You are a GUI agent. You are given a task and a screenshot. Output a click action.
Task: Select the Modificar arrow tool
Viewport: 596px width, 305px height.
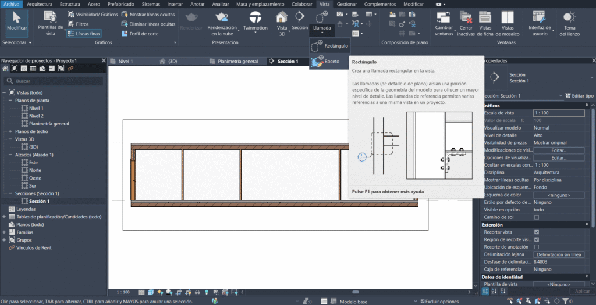coord(17,20)
